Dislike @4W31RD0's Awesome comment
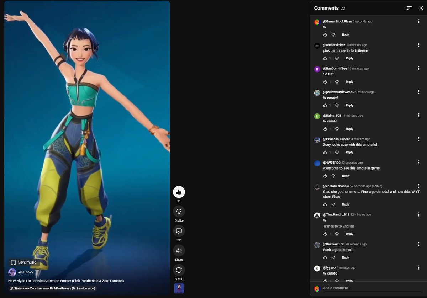Image resolution: width=427 pixels, height=298 pixels. pyautogui.click(x=333, y=176)
